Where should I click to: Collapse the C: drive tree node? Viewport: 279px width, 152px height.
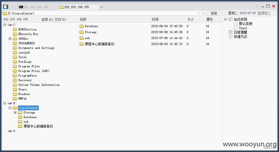point(5,25)
